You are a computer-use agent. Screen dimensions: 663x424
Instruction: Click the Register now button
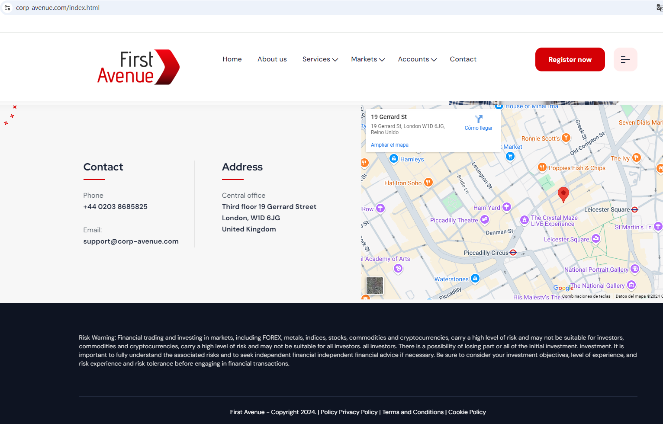tap(570, 60)
